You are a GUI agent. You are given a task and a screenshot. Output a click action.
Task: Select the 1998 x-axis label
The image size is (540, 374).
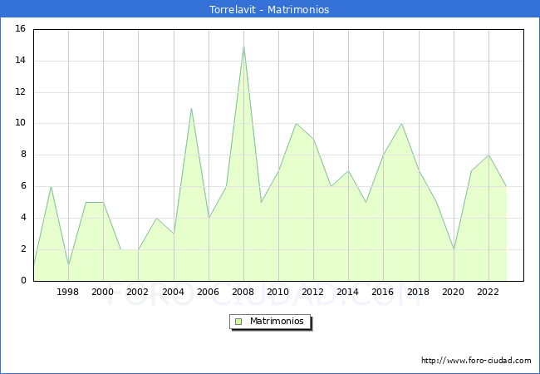coord(67,292)
